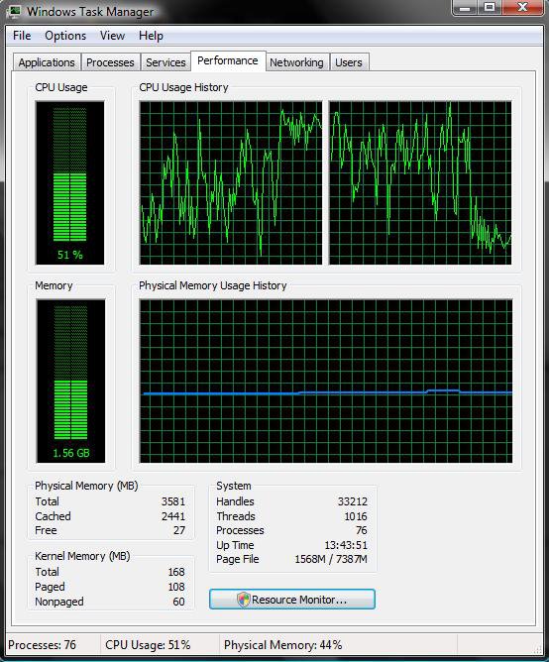
Task: Launch Resource Monitor
Action: click(291, 600)
